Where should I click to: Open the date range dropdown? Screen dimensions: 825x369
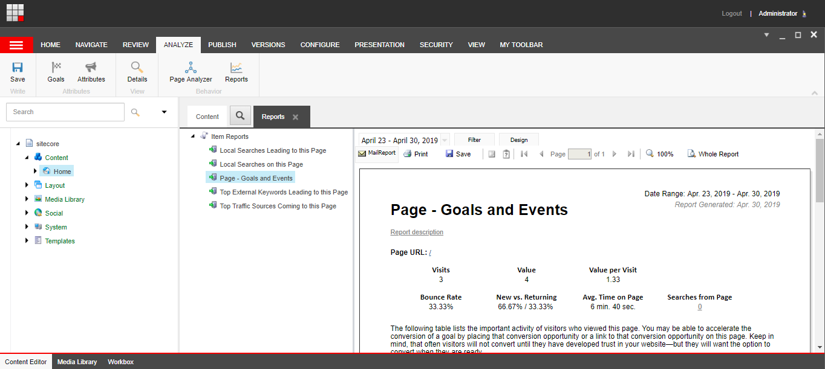pos(445,140)
